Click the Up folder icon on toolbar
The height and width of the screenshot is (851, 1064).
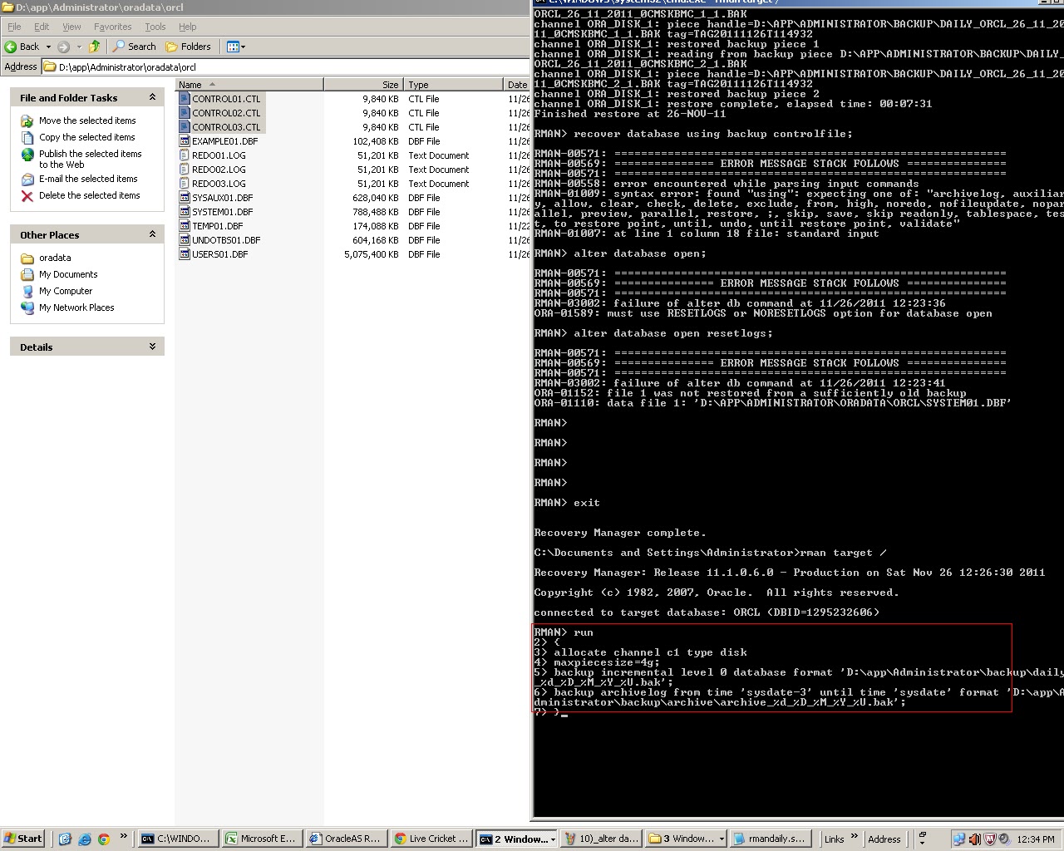tap(94, 47)
